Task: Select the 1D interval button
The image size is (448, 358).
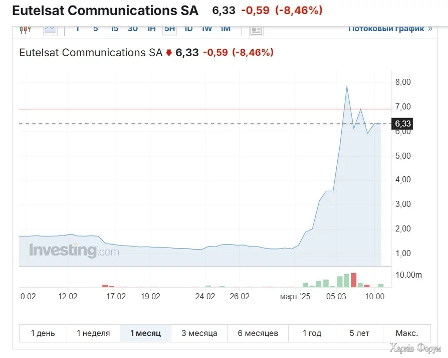Action: coord(188,29)
